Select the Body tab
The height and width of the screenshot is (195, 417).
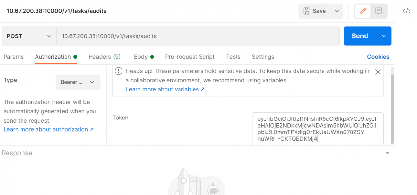coord(144,57)
